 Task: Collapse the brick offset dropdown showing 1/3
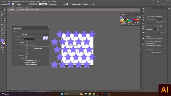click(x=29, y=39)
